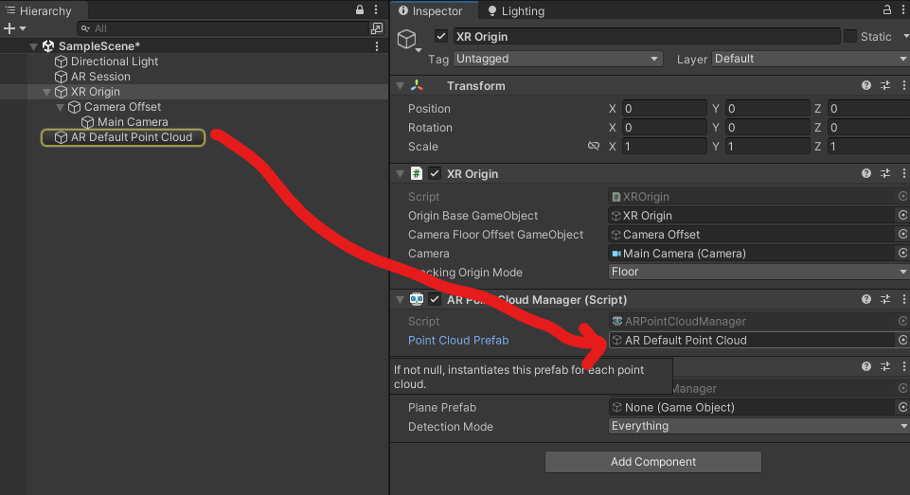Click the plus icon to create object
The height and width of the screenshot is (495, 910).
tap(9, 28)
